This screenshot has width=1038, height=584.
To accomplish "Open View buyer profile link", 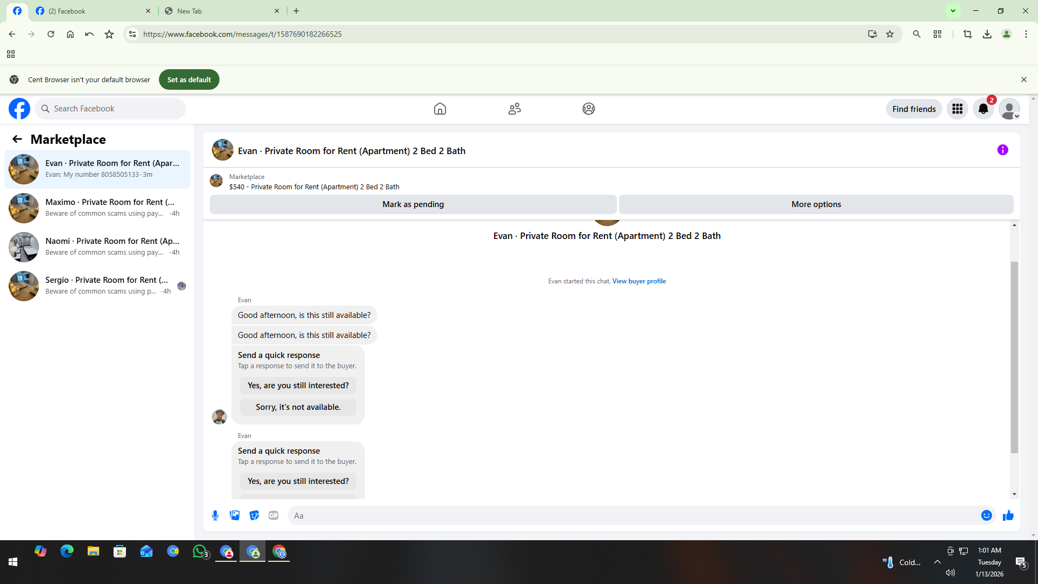I will (638, 281).
